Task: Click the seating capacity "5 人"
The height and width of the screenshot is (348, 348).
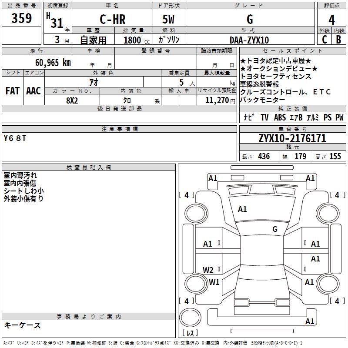Action: (x=187, y=82)
